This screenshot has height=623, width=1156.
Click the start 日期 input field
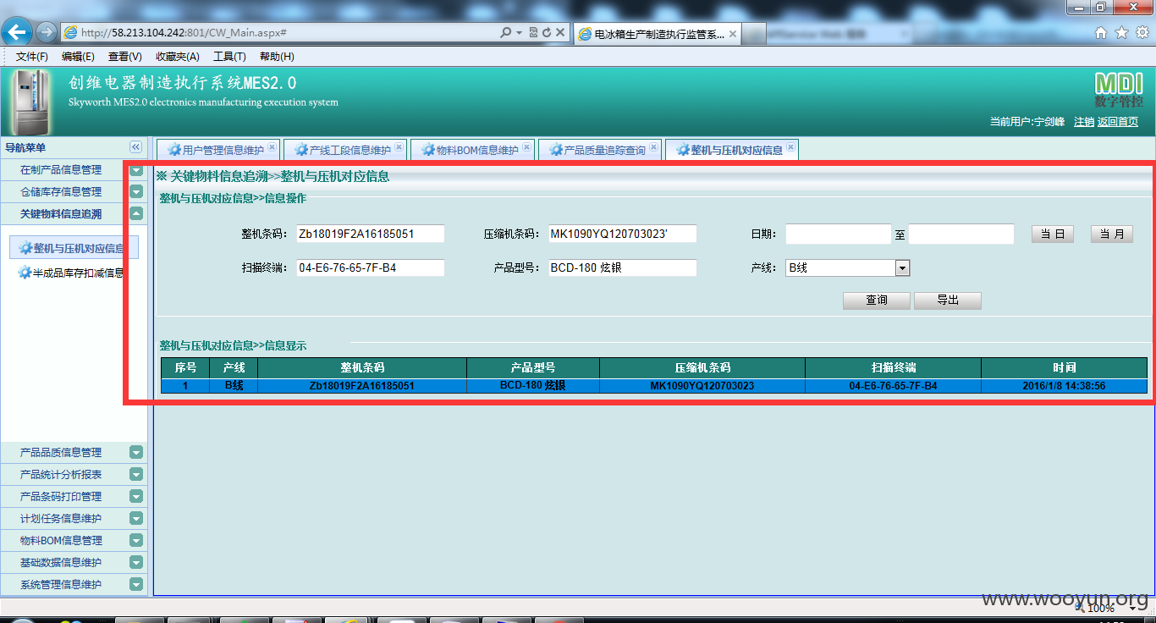(x=838, y=234)
